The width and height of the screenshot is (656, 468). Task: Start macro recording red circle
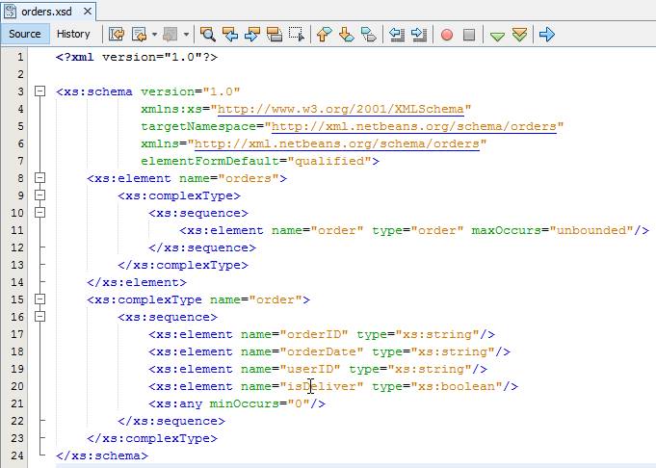click(x=447, y=35)
